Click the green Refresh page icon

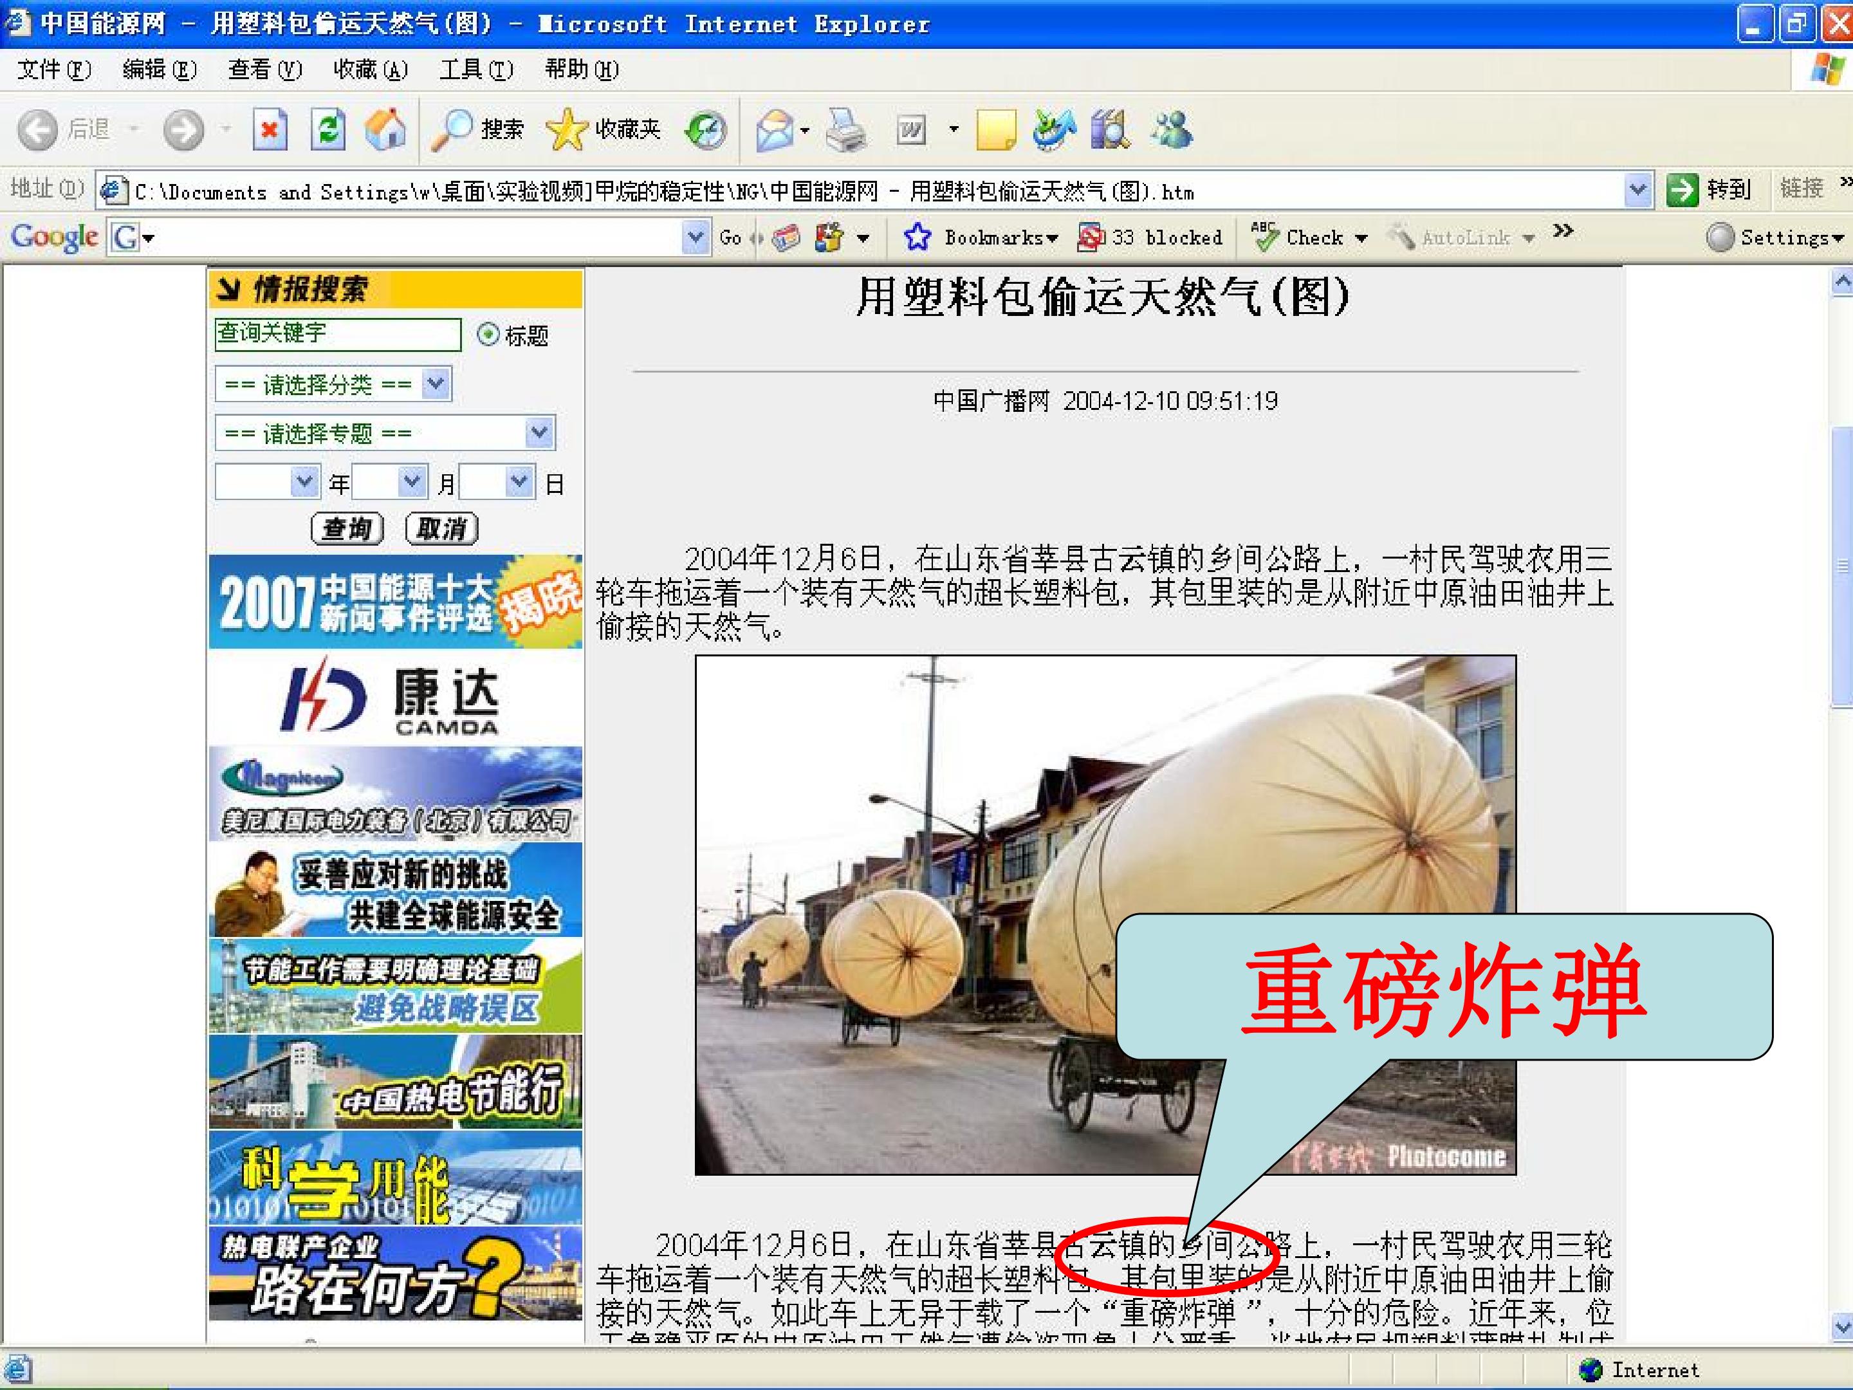[327, 130]
